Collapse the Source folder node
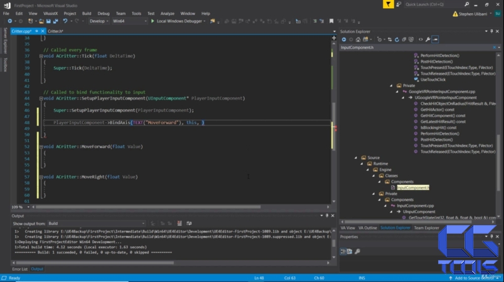Image resolution: width=504 pixels, height=282 pixels. click(356, 158)
